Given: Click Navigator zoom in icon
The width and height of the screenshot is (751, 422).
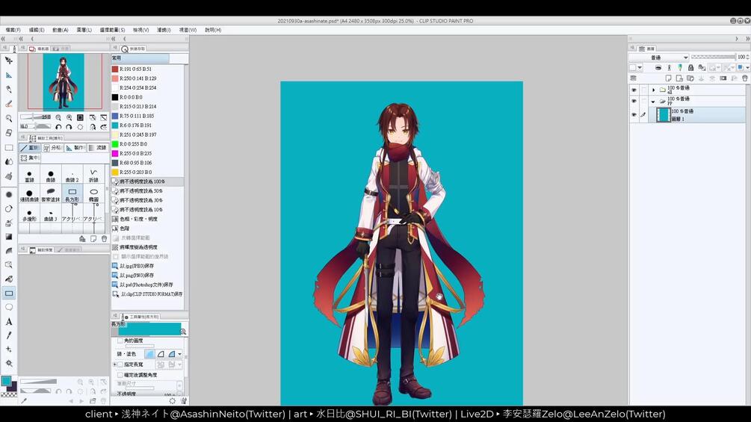Looking at the screenshot, I should 69,118.
